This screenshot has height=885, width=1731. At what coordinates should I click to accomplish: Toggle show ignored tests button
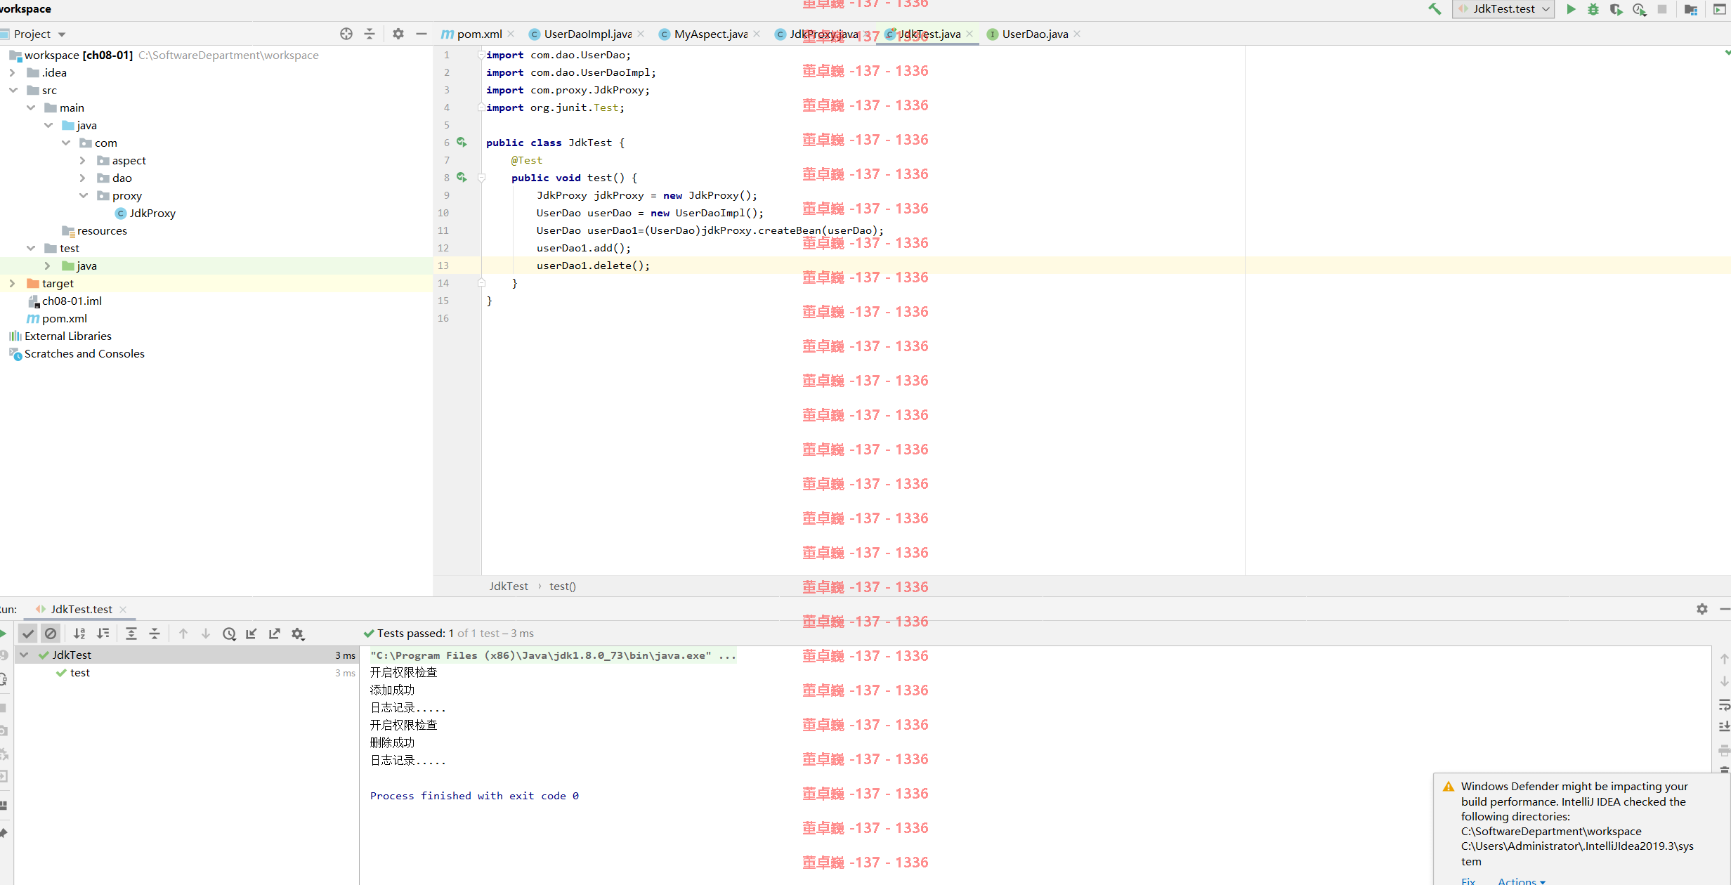click(51, 634)
